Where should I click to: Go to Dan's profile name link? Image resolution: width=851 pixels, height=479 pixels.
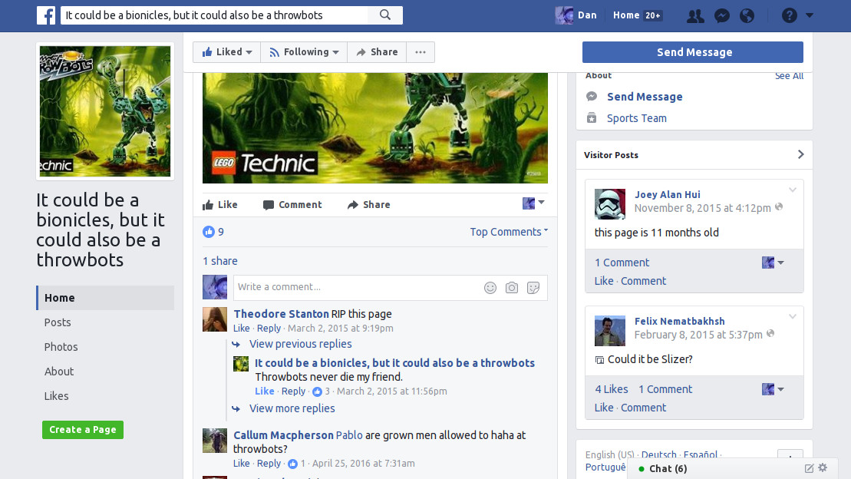pos(587,15)
